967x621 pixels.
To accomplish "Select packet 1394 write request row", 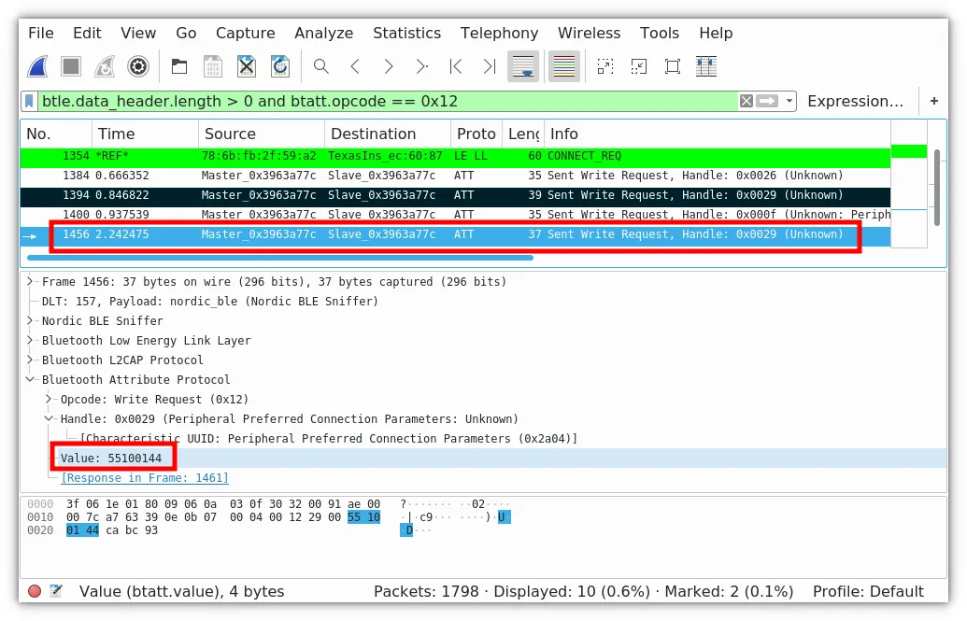I will (x=456, y=195).
